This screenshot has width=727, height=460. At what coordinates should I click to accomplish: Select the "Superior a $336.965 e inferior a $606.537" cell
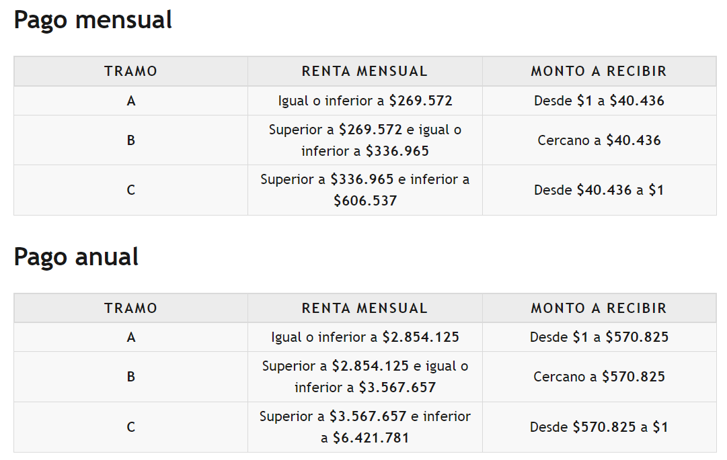pyautogui.click(x=365, y=190)
